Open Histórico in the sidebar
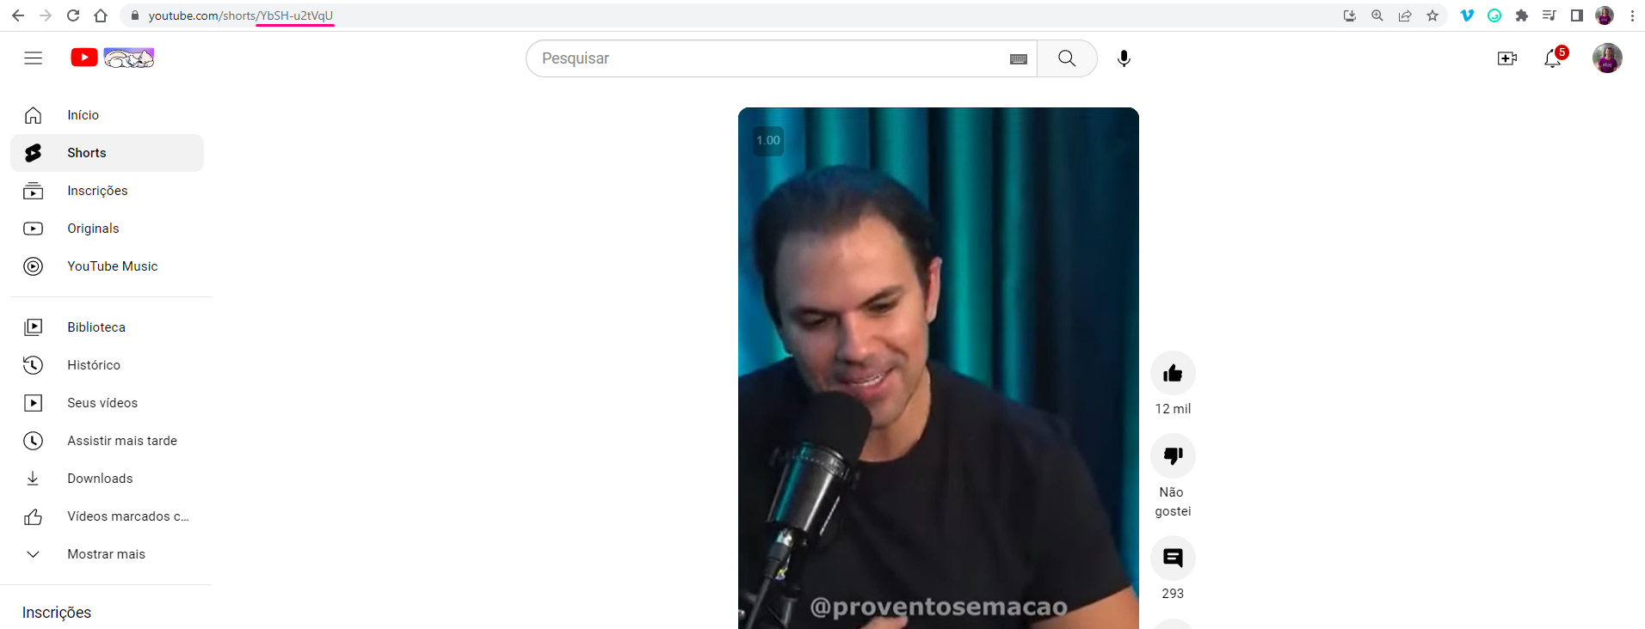Image resolution: width=1645 pixels, height=629 pixels. coord(107,365)
